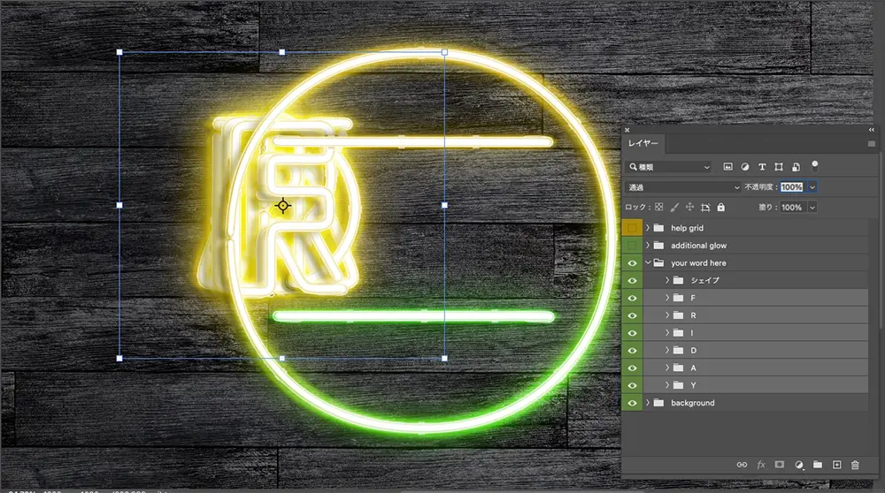Create new group folder icon
The image size is (885, 493).
point(817,465)
